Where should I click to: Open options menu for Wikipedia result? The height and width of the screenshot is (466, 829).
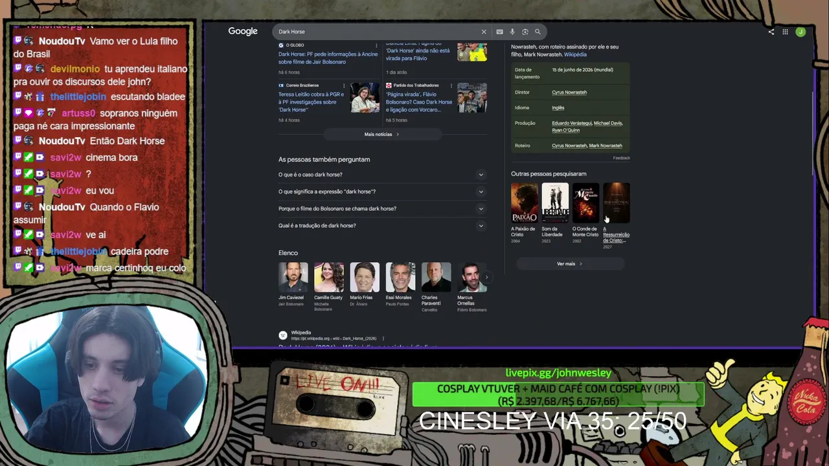coord(383,338)
